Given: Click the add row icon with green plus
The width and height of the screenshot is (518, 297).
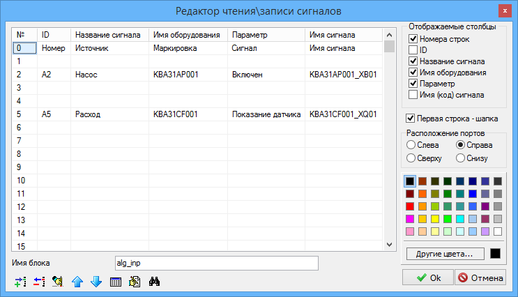Looking at the screenshot, I should click(x=20, y=282).
